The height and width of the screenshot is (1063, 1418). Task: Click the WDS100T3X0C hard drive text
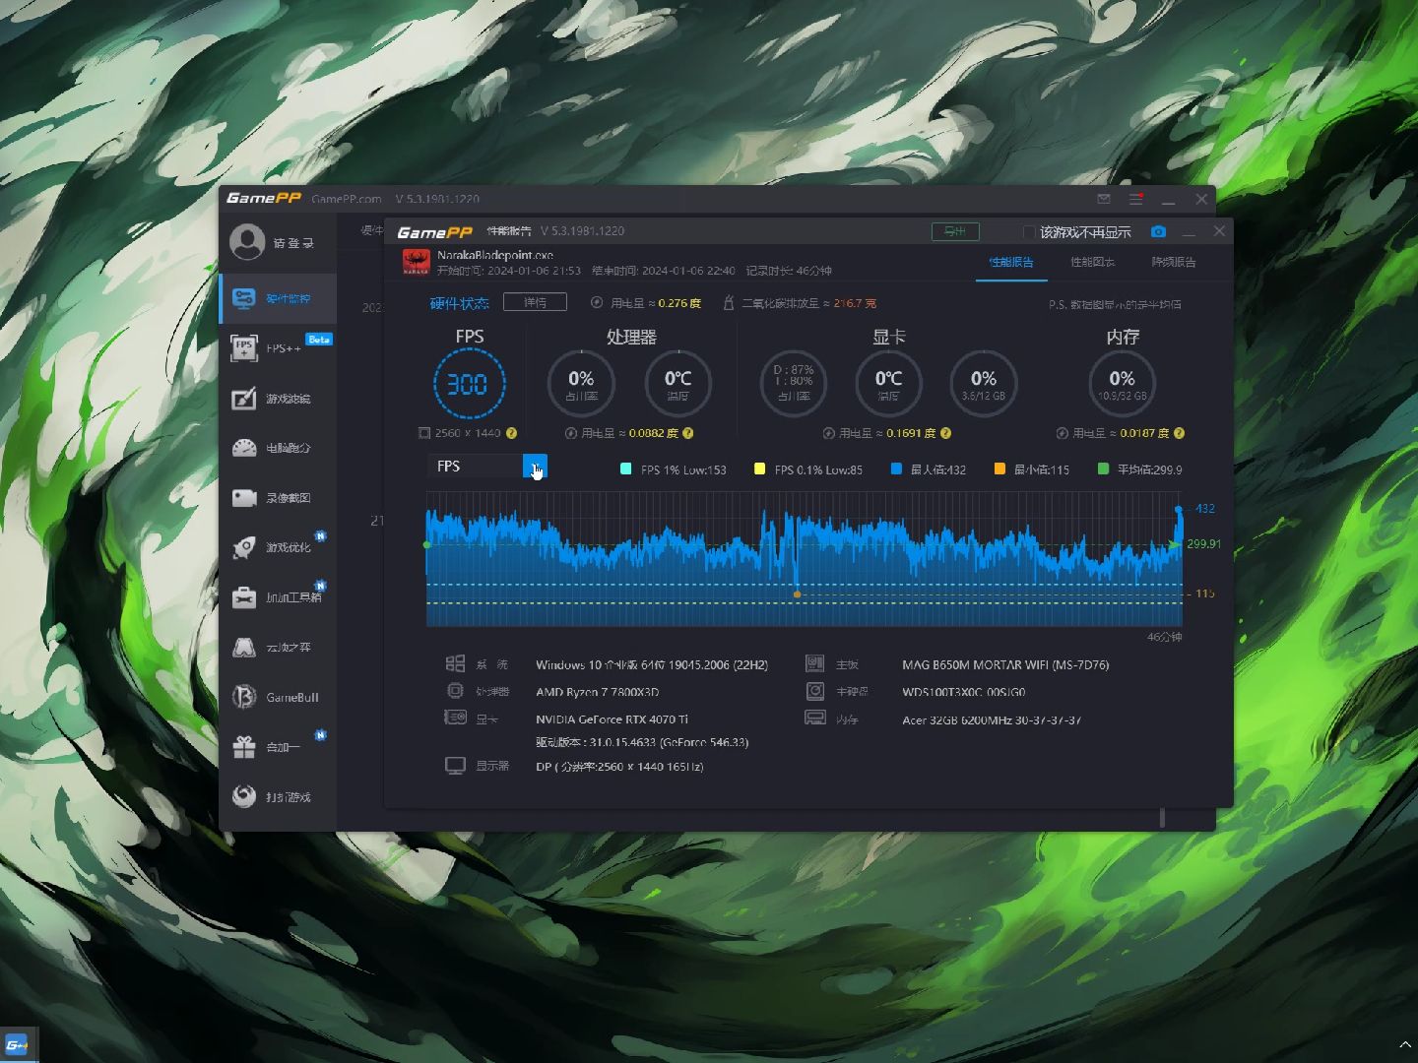(x=963, y=692)
